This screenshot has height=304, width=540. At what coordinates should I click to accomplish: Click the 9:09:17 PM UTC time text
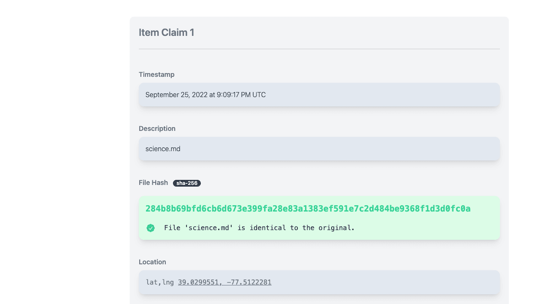coord(241,95)
